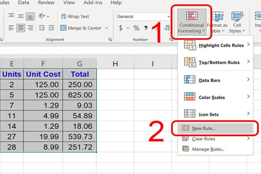Expand the Color Scales chevron arrow

click(x=248, y=97)
